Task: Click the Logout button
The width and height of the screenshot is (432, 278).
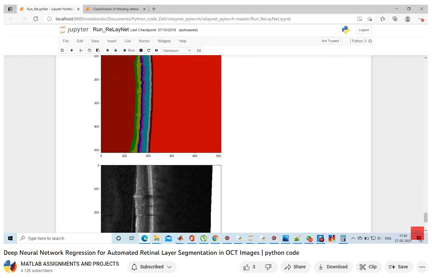Action: click(364, 30)
